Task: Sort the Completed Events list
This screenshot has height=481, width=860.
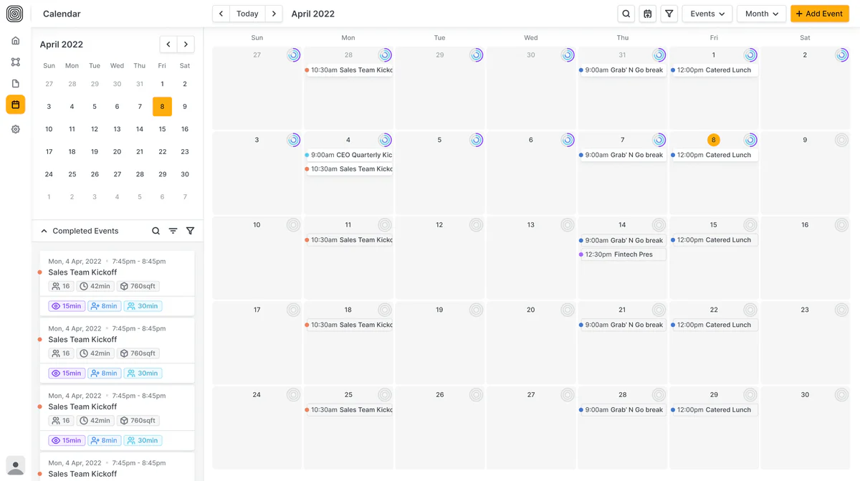Action: point(173,231)
